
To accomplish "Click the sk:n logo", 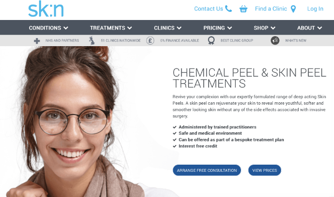I will [x=46, y=9].
